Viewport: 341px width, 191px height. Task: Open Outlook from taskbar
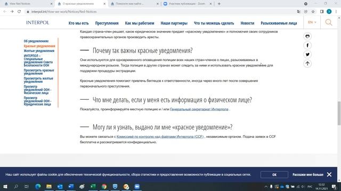coord(60,186)
